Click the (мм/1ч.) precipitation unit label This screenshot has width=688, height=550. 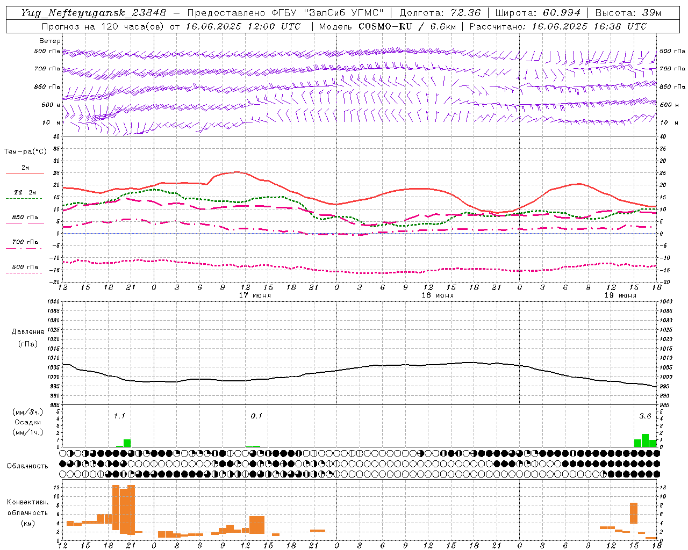pyautogui.click(x=27, y=432)
